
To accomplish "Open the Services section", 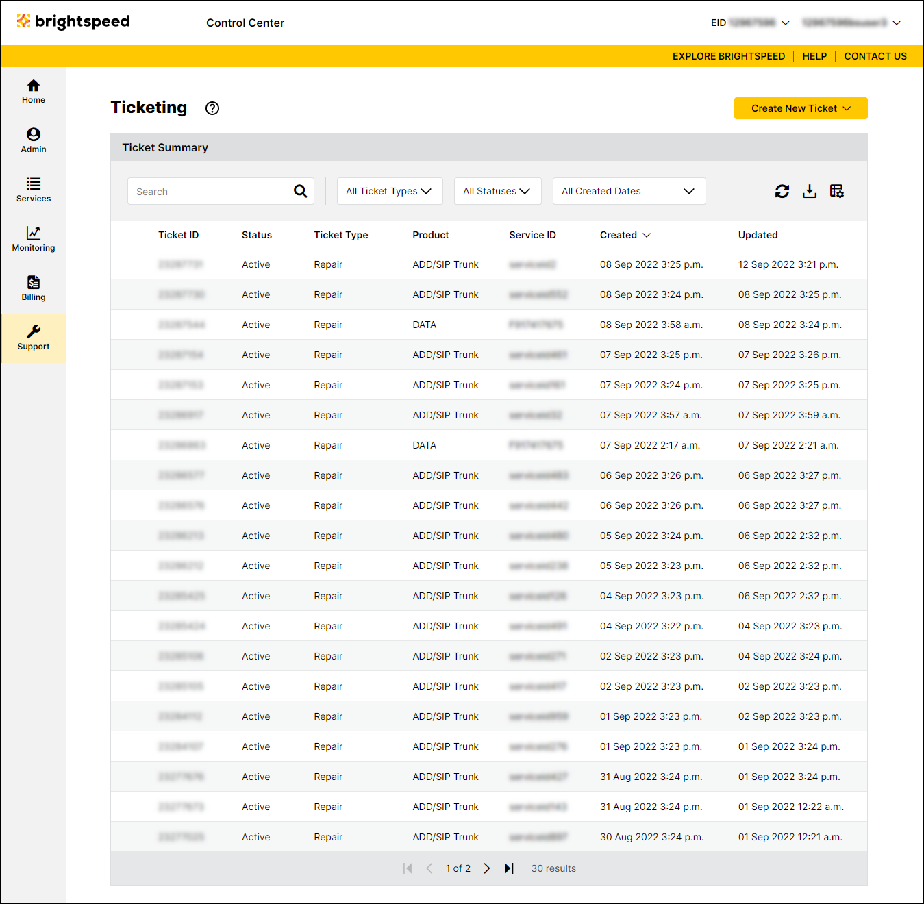I will click(x=33, y=190).
